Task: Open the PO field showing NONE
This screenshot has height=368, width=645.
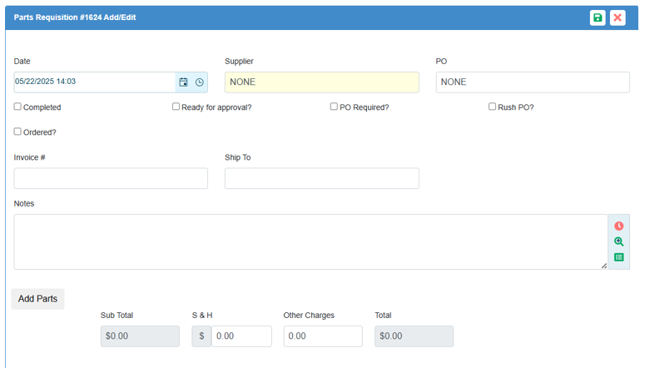Action: [x=532, y=82]
